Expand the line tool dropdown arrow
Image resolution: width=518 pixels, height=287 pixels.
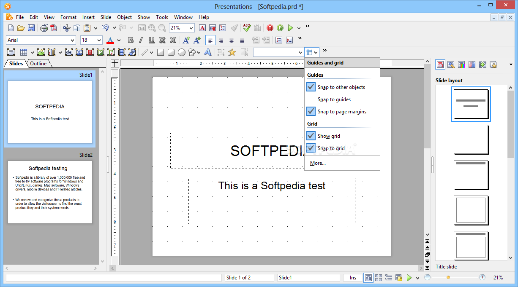[152, 52]
